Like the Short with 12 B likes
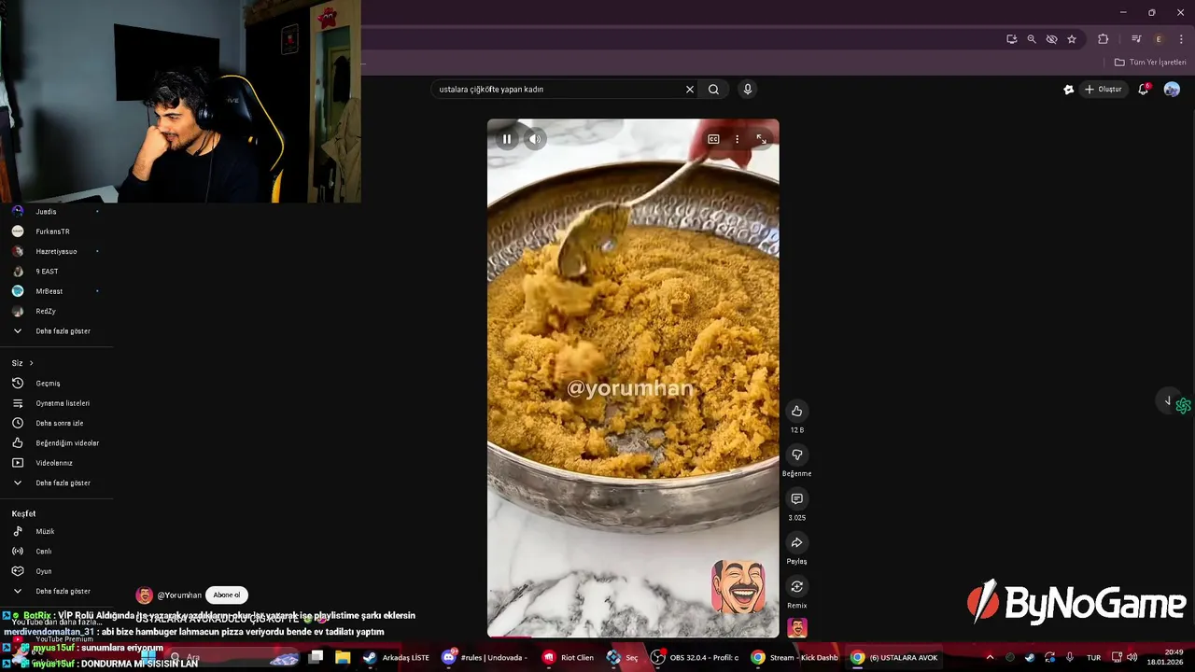 [796, 411]
